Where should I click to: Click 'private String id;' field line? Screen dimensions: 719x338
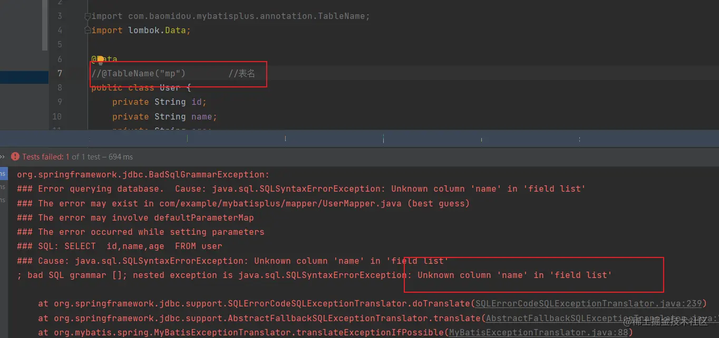(x=159, y=102)
